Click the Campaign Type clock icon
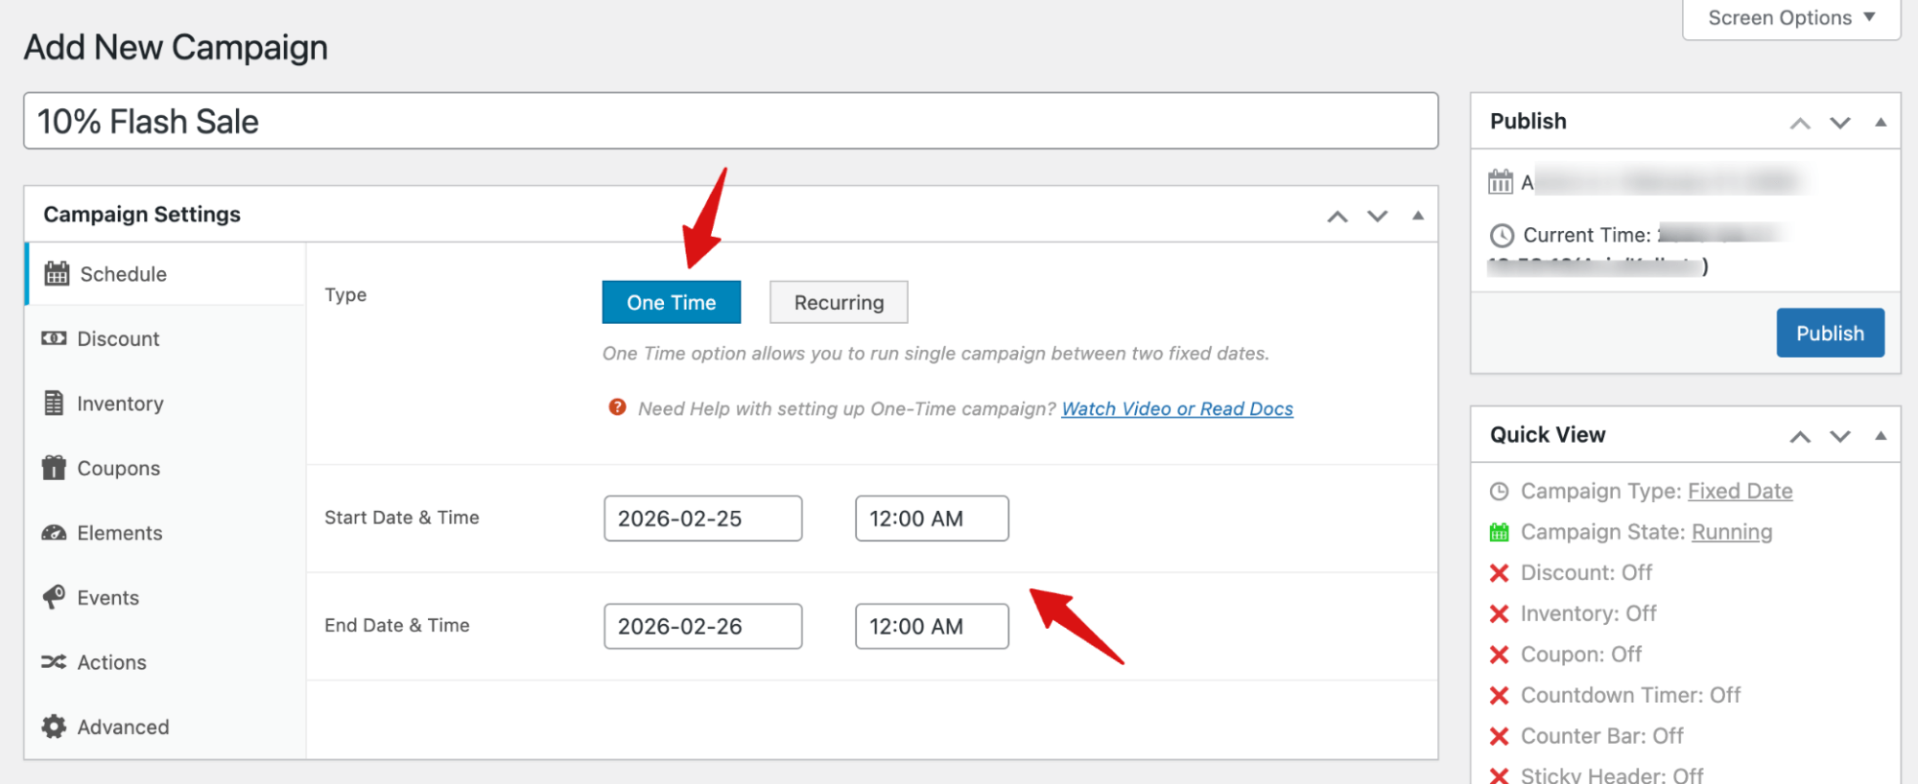The width and height of the screenshot is (1918, 784). [1499, 492]
